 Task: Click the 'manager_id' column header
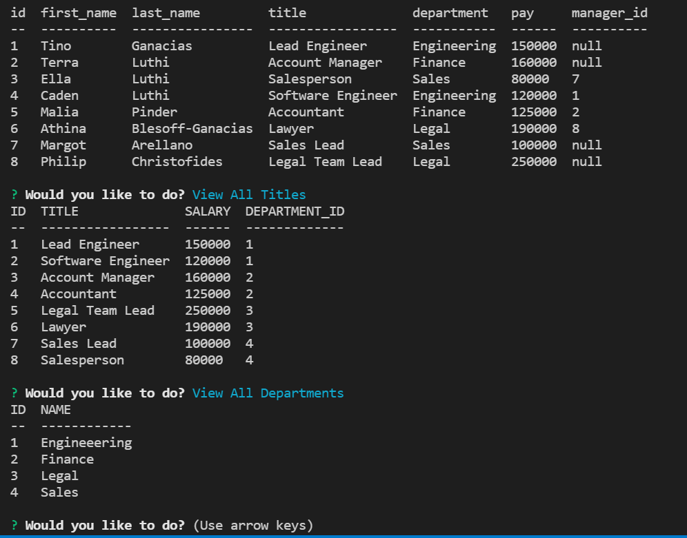click(x=608, y=12)
